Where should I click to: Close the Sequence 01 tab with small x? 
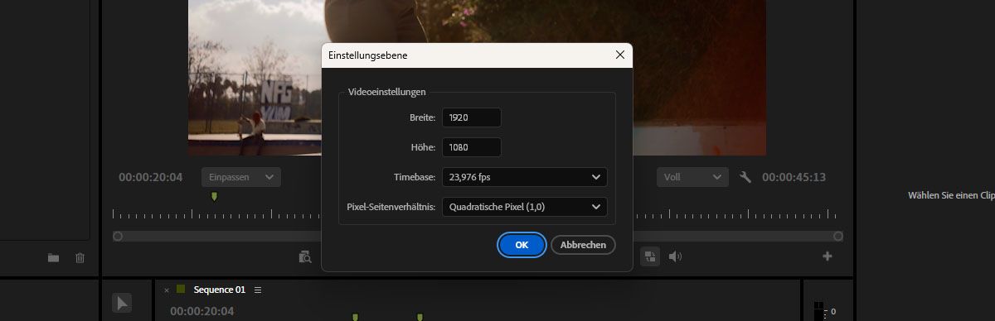167,290
